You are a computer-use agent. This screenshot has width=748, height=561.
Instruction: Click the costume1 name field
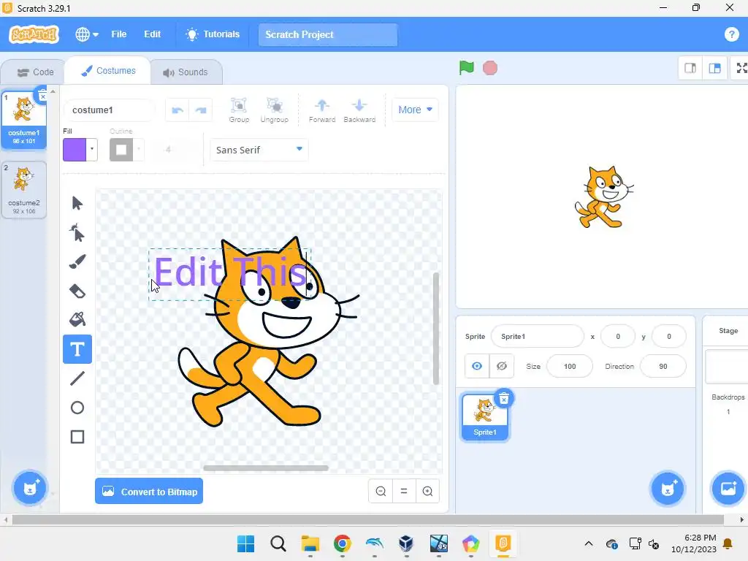pyautogui.click(x=109, y=110)
